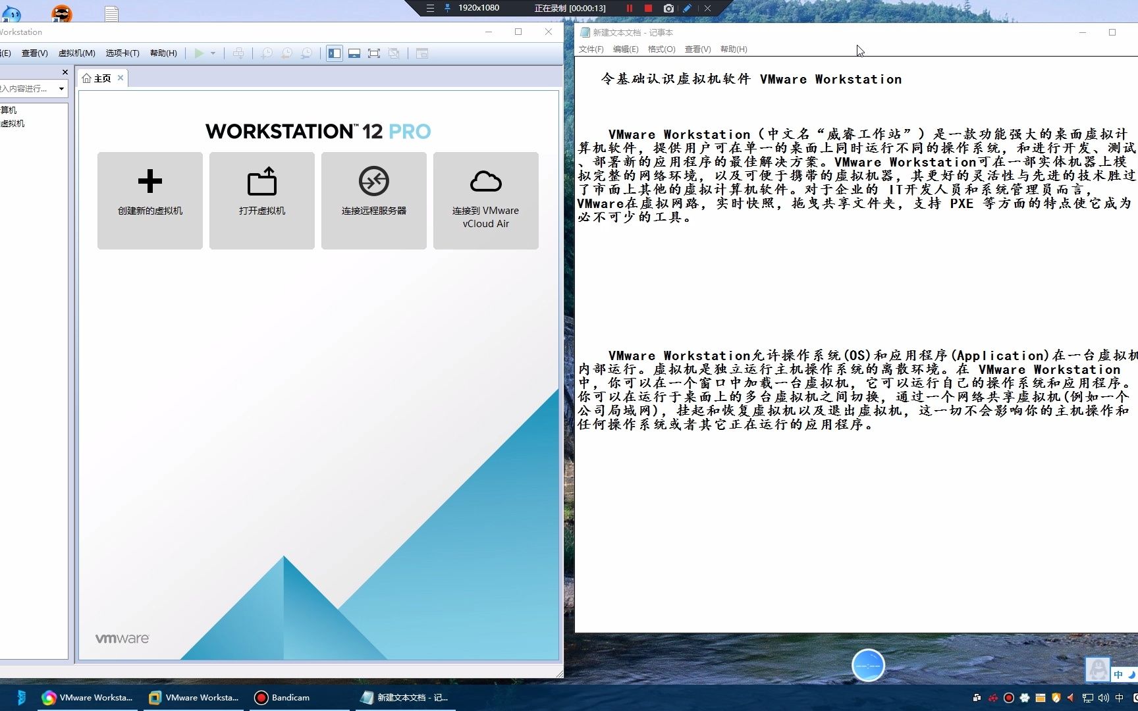Image resolution: width=1138 pixels, height=711 pixels.
Task: Click the tray overlapping squares icon
Action: [977, 698]
